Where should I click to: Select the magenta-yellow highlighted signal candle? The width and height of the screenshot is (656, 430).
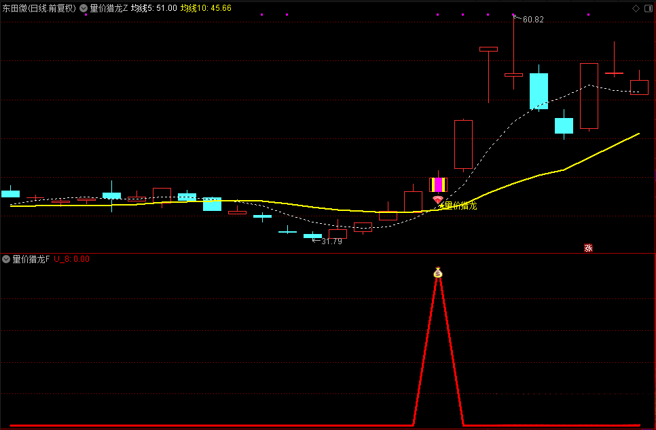[438, 184]
